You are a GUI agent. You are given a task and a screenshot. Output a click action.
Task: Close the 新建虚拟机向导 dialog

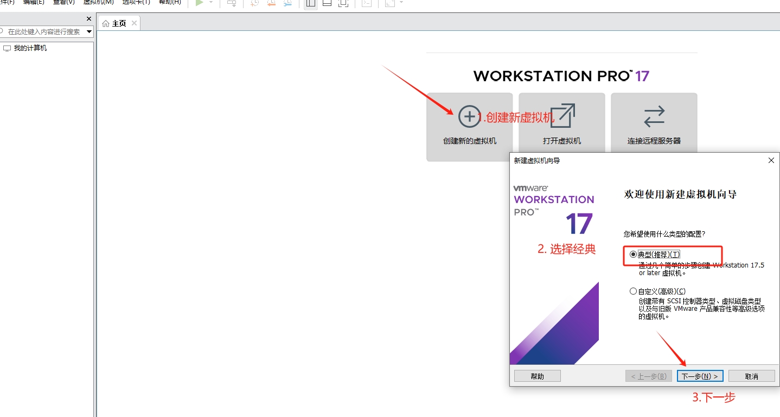tap(771, 160)
